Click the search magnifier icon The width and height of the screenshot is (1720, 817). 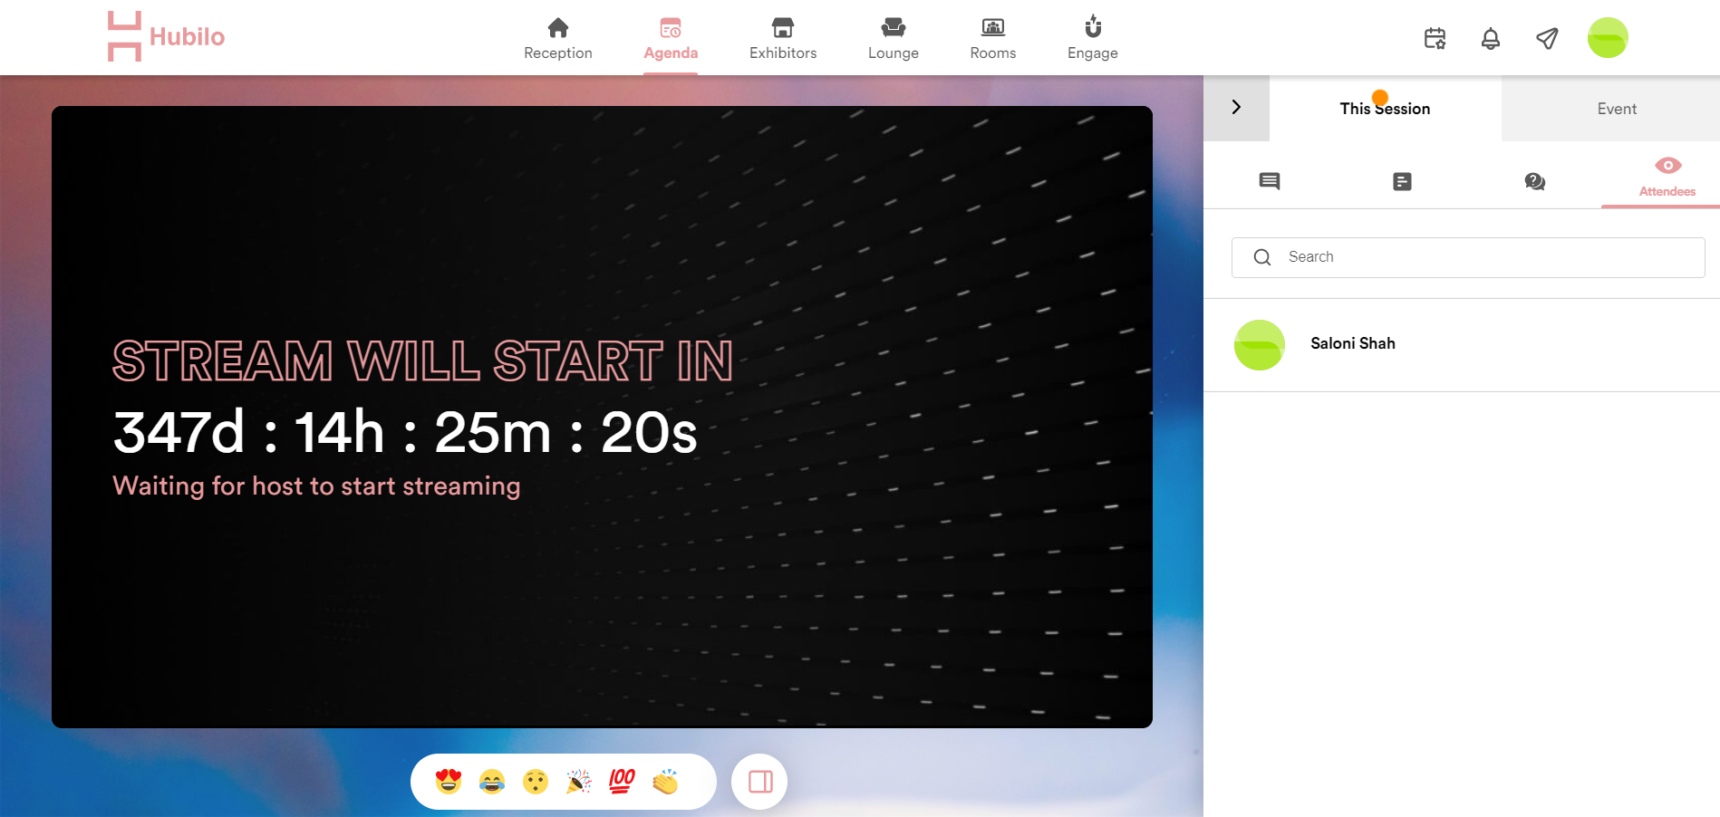pyautogui.click(x=1262, y=257)
